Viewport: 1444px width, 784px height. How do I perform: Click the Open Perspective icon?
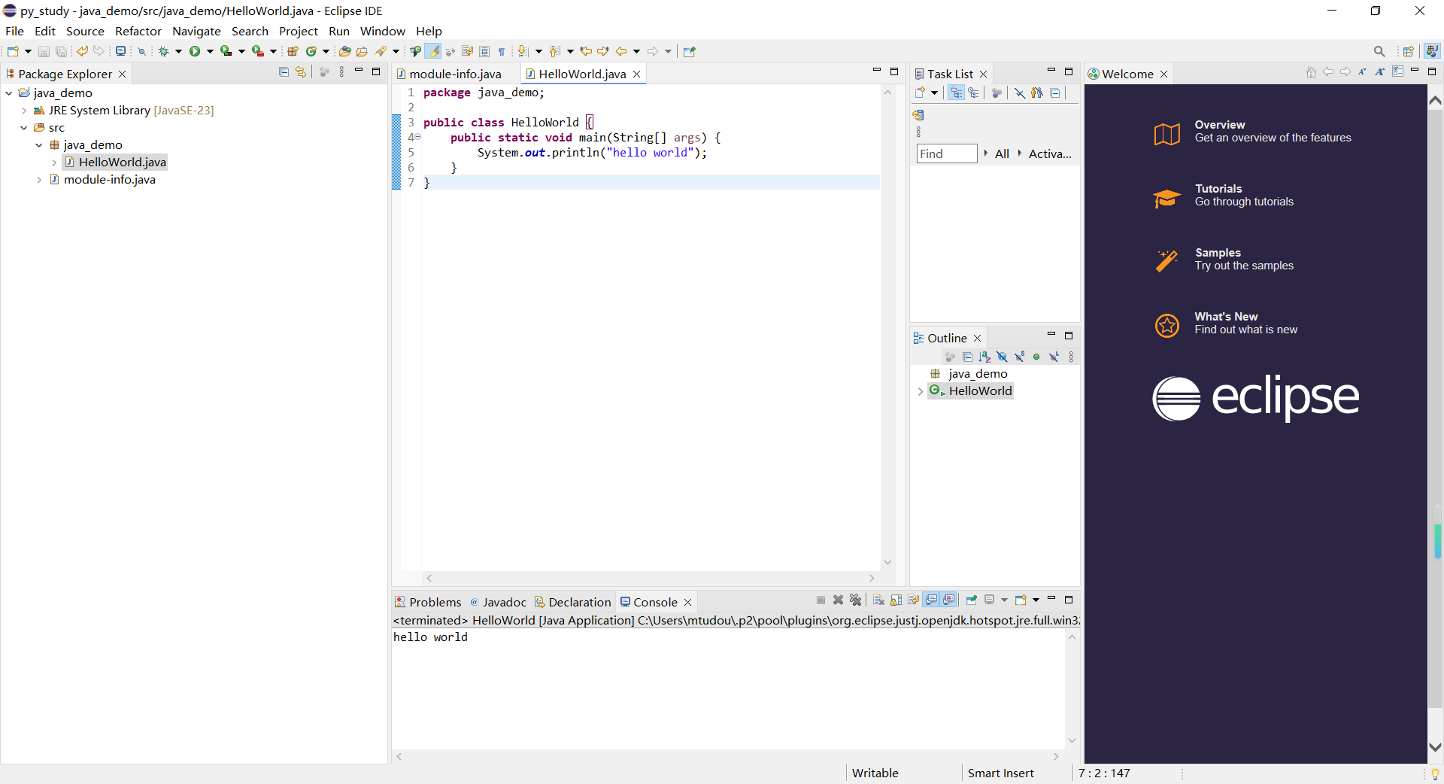tap(1408, 51)
